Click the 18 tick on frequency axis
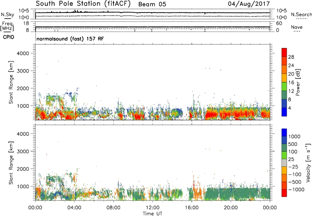The height and width of the screenshot is (216, 312). [26, 23]
